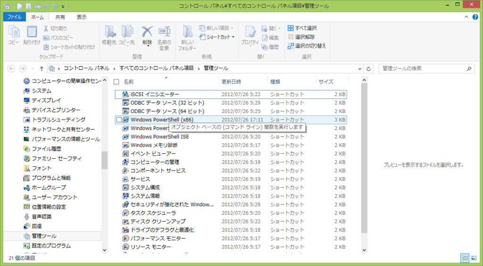Click the help question mark icon
483x266 pixels.
tap(475, 17)
